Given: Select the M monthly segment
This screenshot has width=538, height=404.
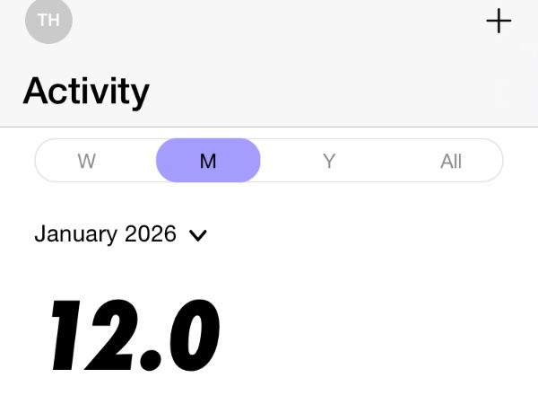Looking at the screenshot, I should point(208,162).
